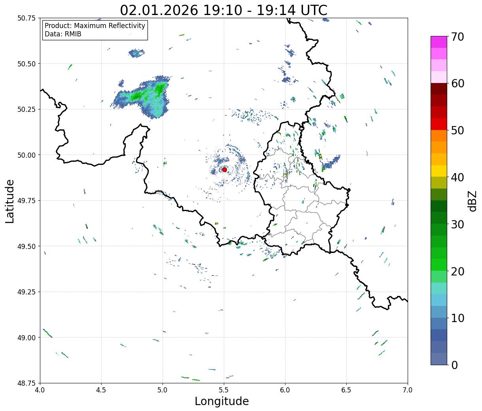Pick the bright red swatch just above 50

pyautogui.click(x=439, y=124)
